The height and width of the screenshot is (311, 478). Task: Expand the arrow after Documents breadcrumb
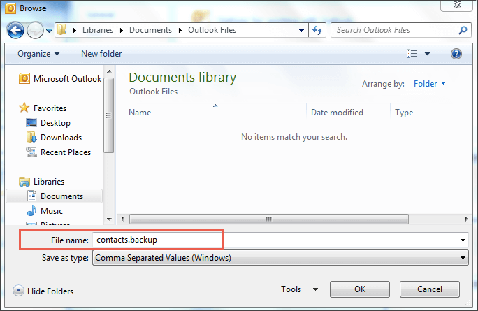pos(180,30)
